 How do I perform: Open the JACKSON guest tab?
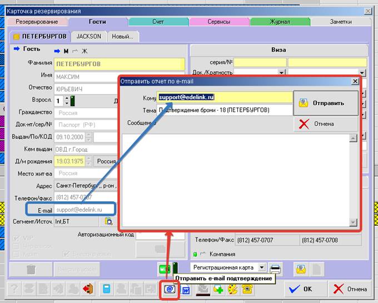89,36
